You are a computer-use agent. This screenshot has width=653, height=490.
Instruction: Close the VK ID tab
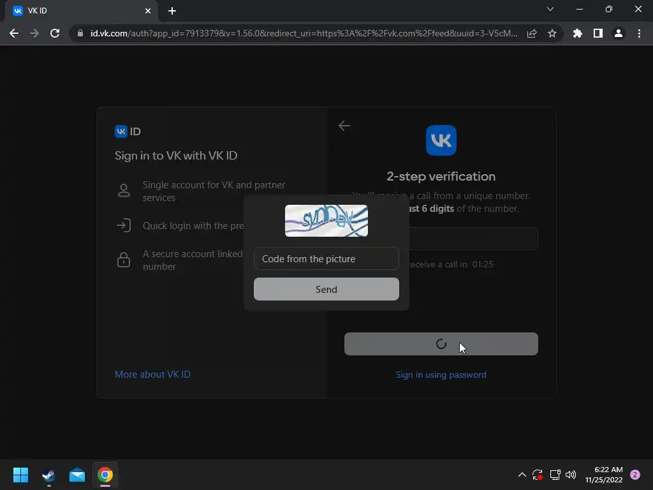point(148,11)
